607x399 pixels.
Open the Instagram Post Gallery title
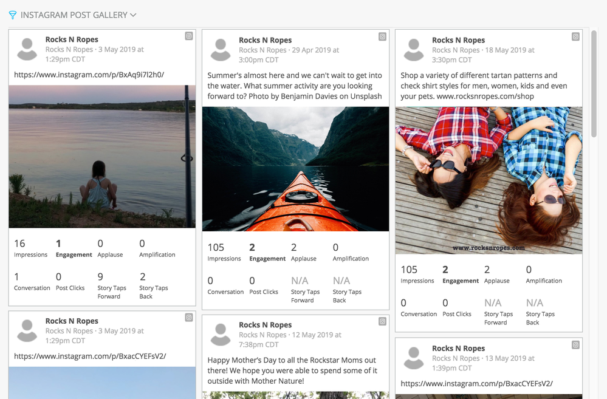pos(74,15)
